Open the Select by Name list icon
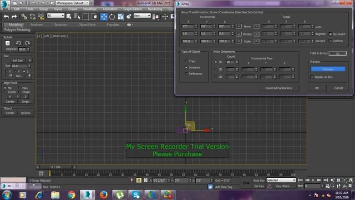This screenshot has width=355, height=200. (x=77, y=17)
